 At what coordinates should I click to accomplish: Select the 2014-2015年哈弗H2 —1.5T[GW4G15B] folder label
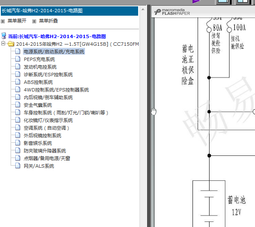click(77, 44)
